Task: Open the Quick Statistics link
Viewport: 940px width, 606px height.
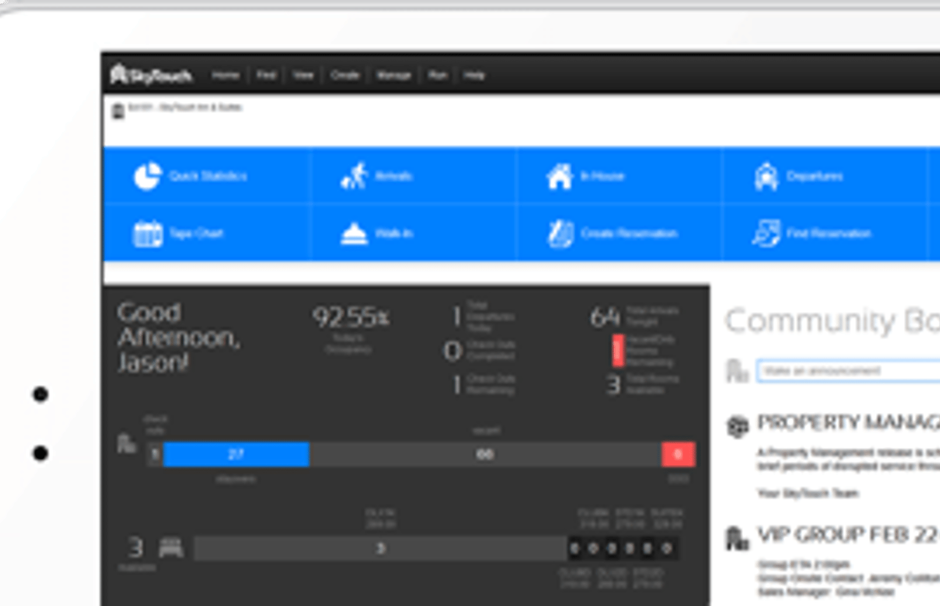Action: (x=208, y=176)
